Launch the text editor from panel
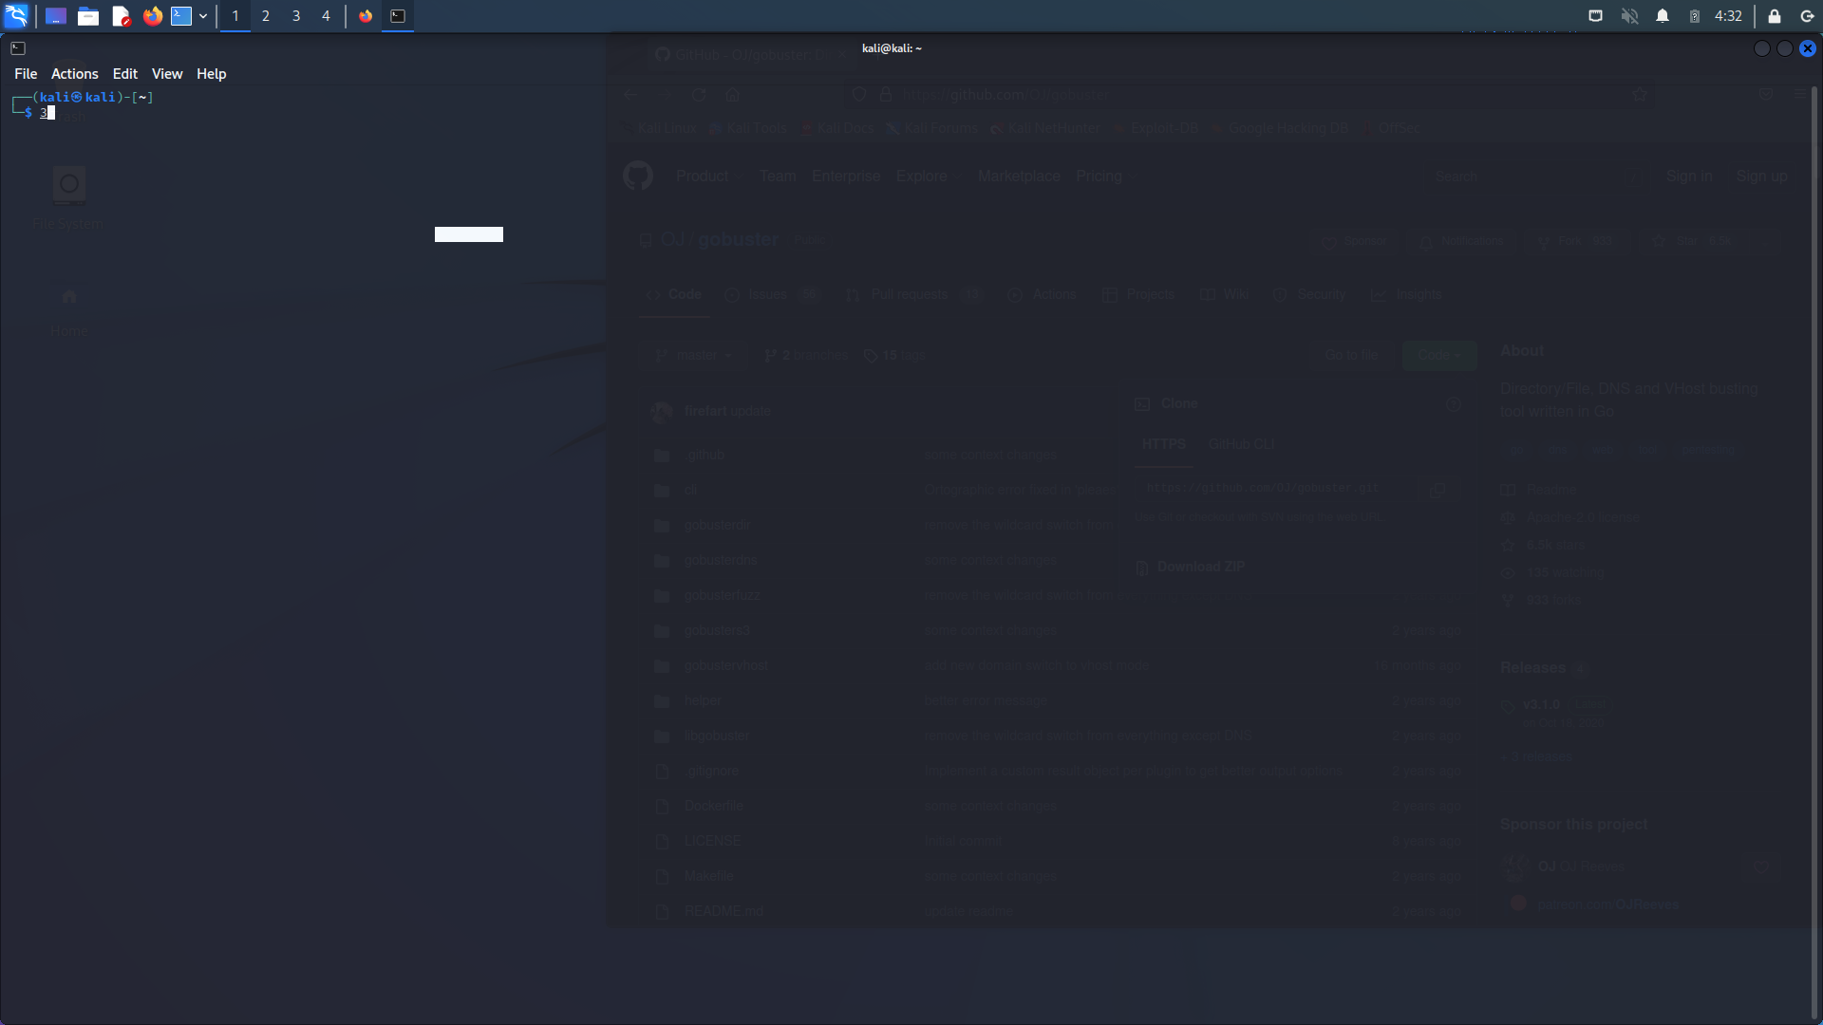This screenshot has width=1823, height=1025. tap(121, 16)
